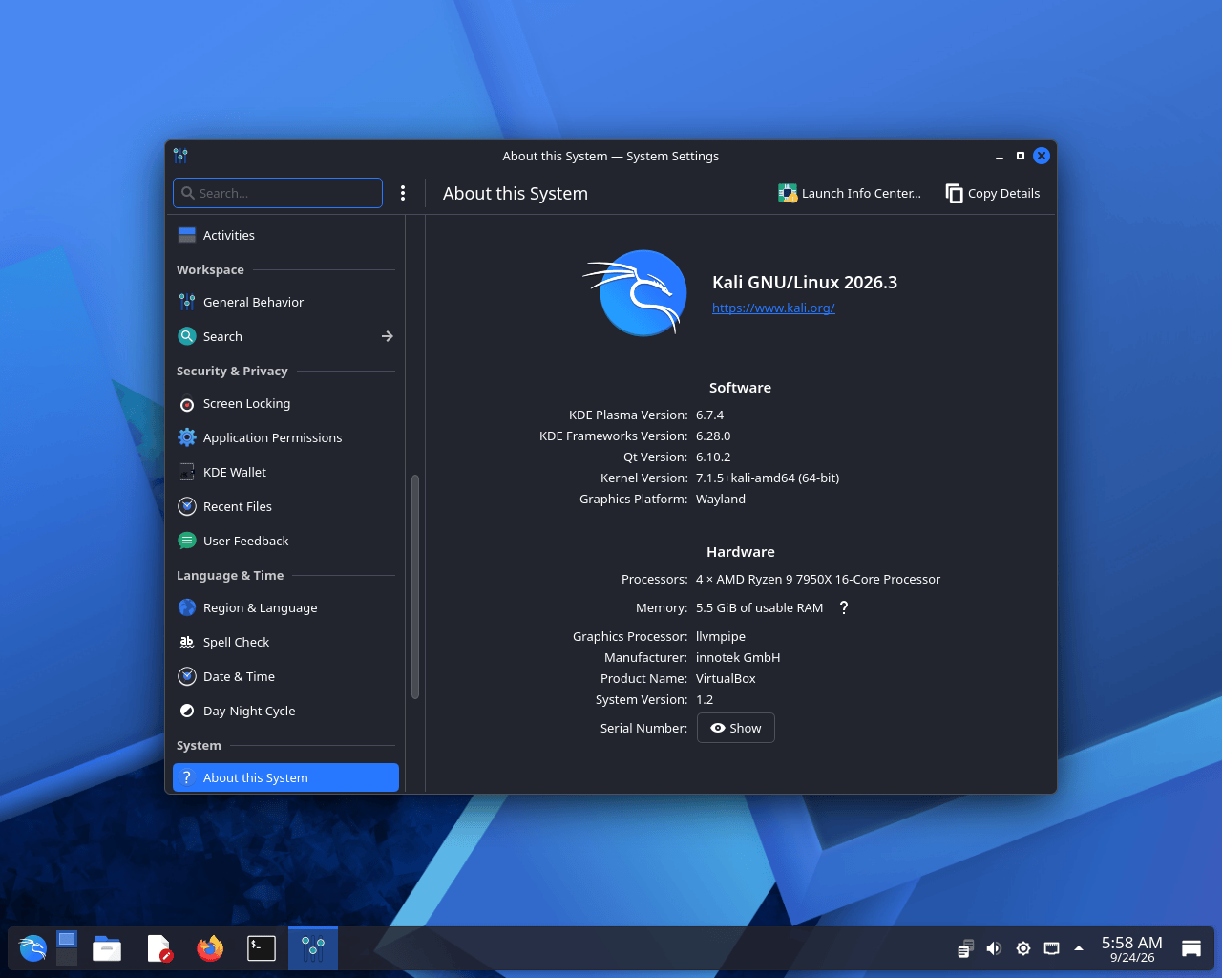
Task: Click the sidebar scrollbar handle
Action: [x=415, y=587]
